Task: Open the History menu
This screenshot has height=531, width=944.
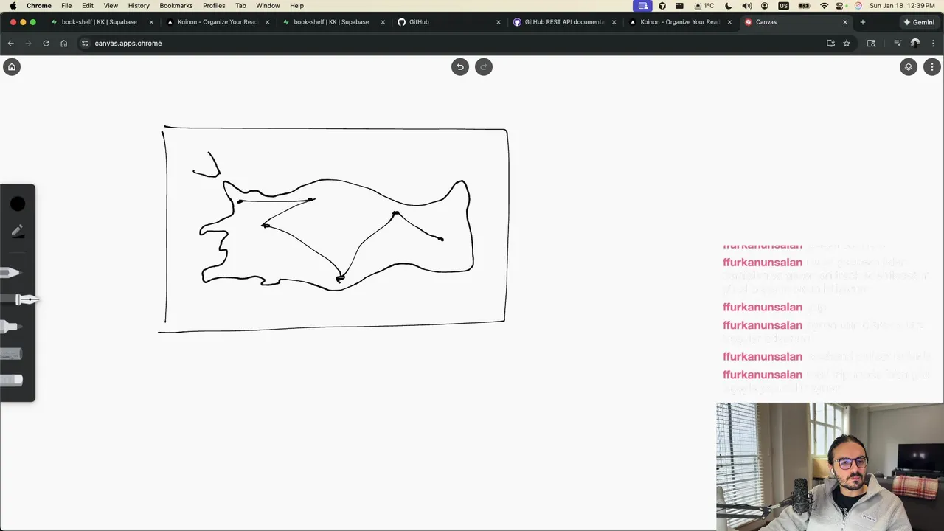Action: coord(139,5)
